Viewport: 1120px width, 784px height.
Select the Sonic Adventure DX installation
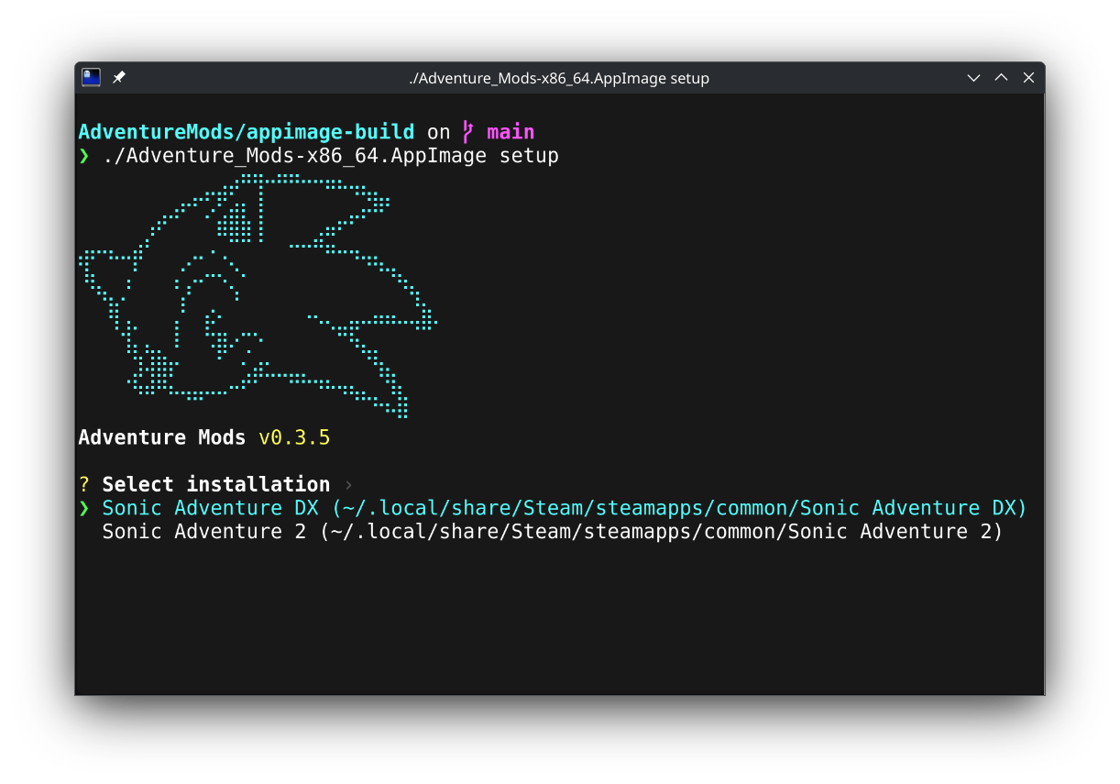[565, 508]
